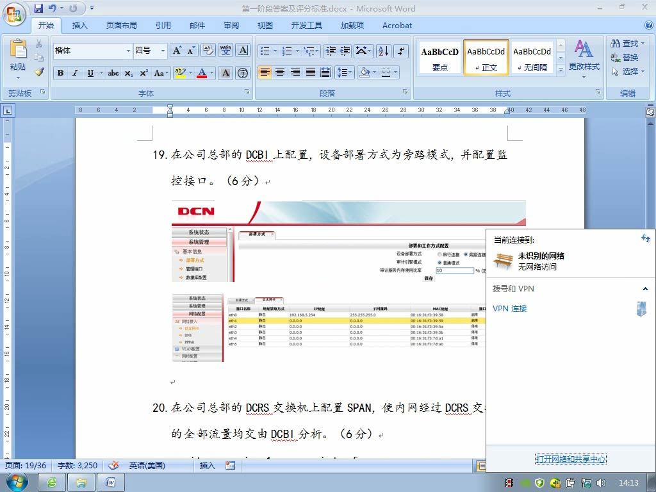Apply the red font color

(202, 73)
